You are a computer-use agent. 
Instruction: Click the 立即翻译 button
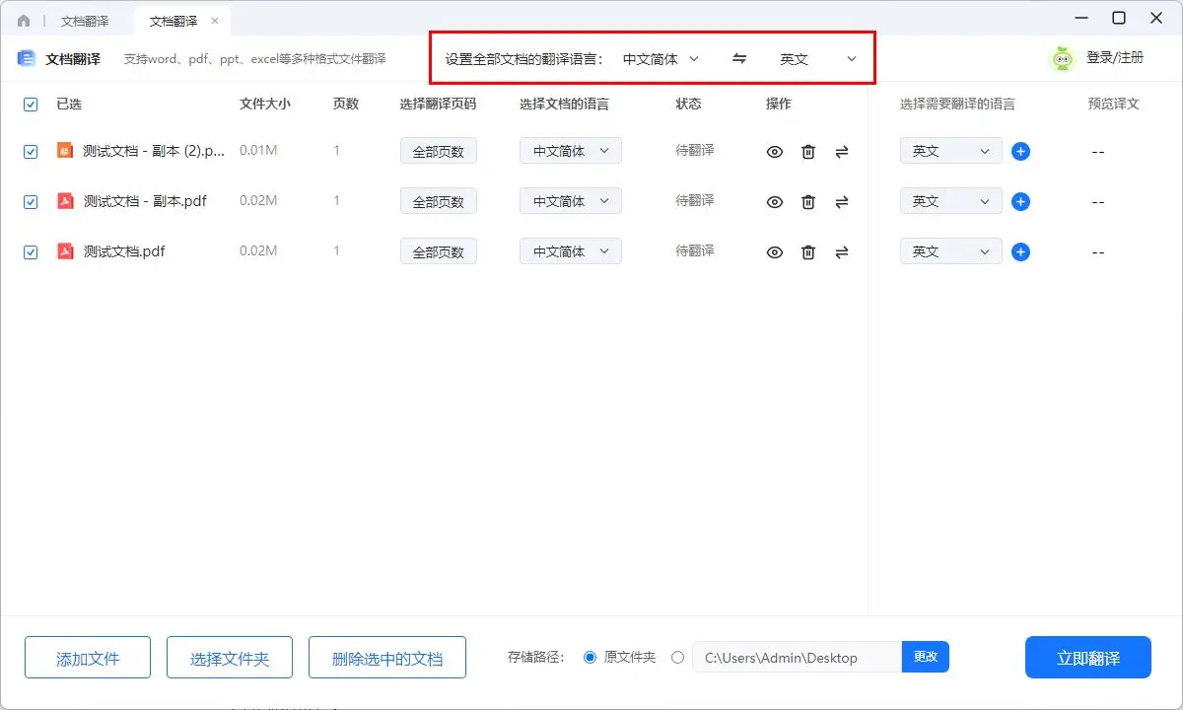(1087, 657)
